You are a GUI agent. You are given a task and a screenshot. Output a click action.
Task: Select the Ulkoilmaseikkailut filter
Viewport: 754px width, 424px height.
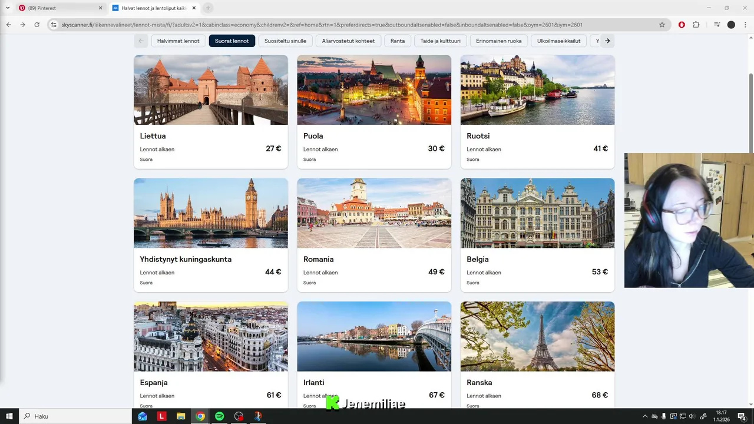pyautogui.click(x=559, y=41)
